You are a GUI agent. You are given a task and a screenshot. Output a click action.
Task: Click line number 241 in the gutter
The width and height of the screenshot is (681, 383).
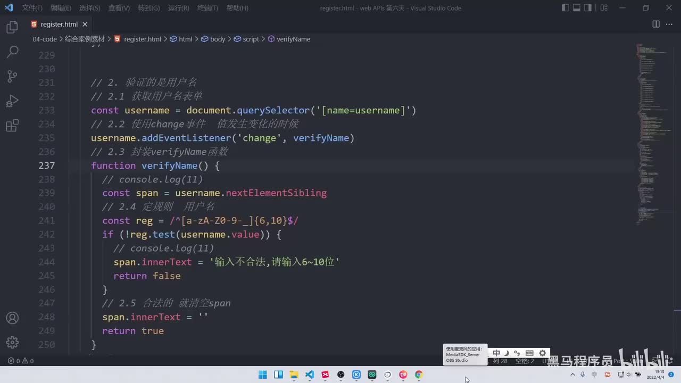click(x=47, y=220)
